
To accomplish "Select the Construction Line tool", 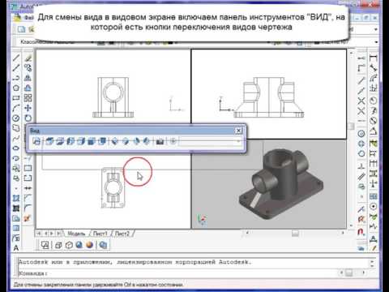I will (16, 68).
